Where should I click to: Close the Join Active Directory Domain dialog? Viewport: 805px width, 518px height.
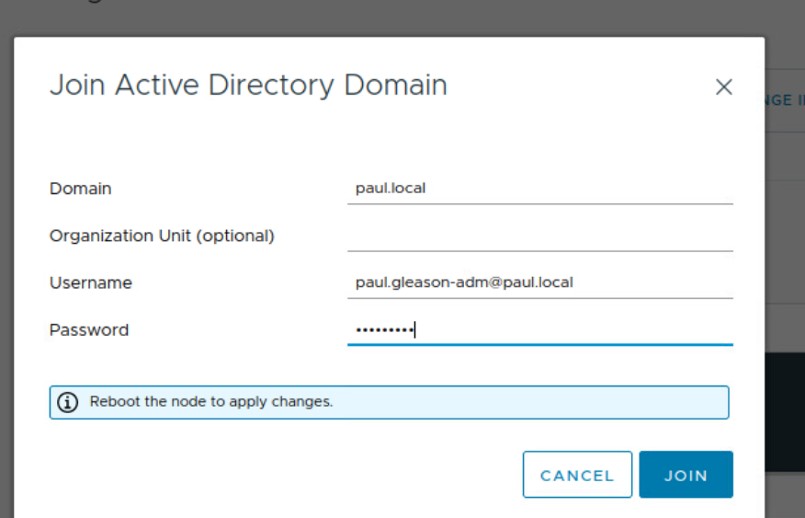pyautogui.click(x=724, y=87)
